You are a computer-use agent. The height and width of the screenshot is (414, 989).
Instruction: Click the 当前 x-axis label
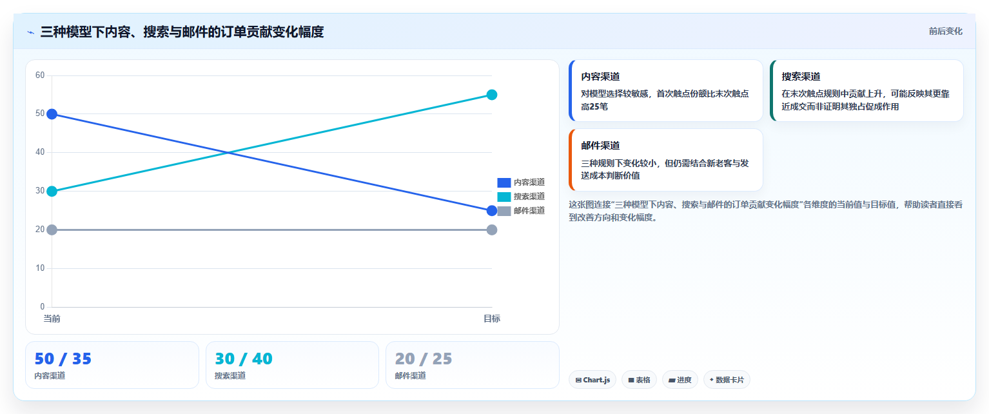click(x=52, y=319)
